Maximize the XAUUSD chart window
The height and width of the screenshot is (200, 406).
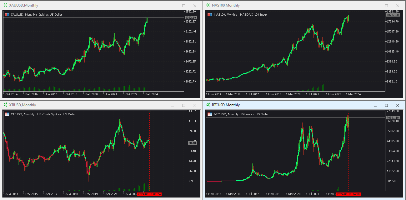(x=183, y=6)
